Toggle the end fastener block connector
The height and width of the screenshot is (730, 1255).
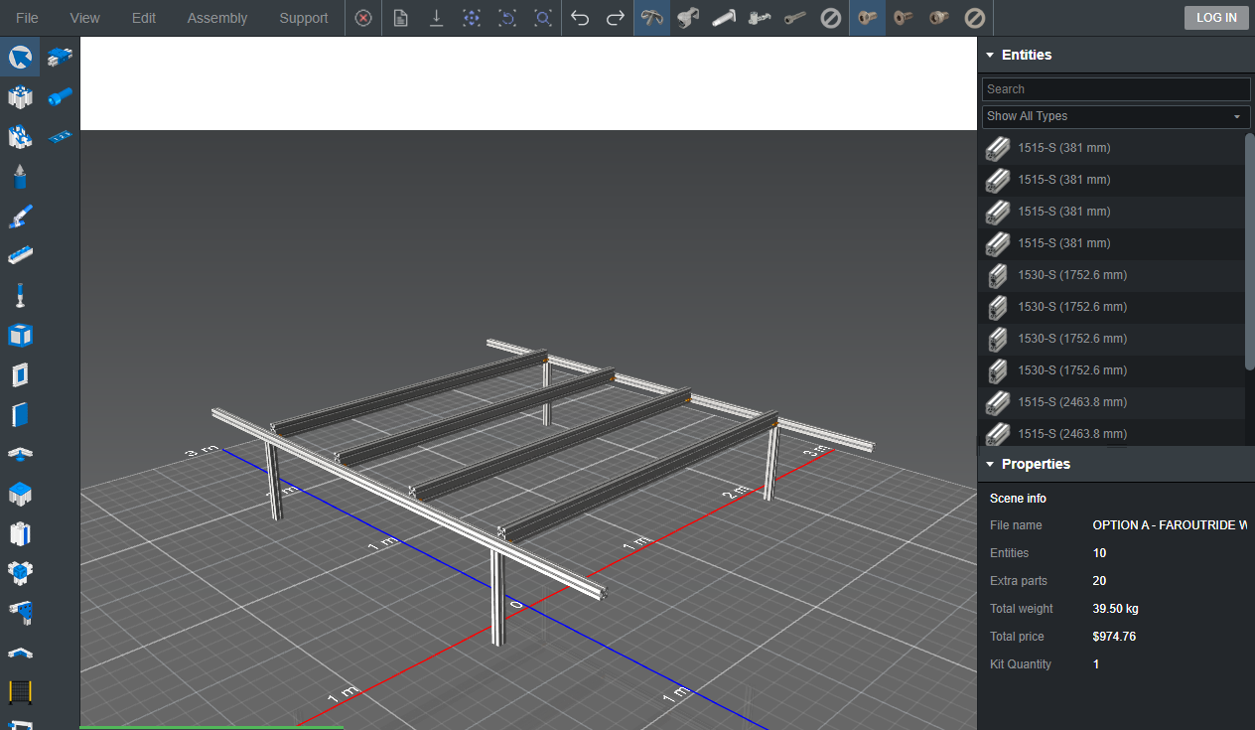pos(688,18)
